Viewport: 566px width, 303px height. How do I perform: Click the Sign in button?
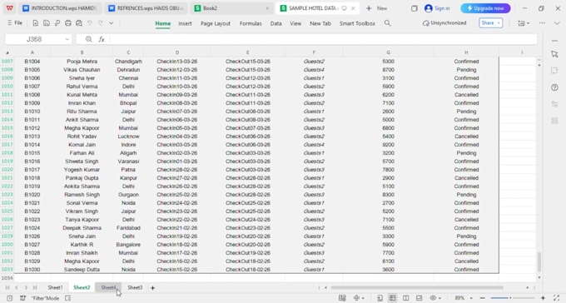(x=437, y=8)
